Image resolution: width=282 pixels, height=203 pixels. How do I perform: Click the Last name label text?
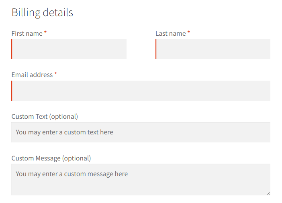point(171,33)
